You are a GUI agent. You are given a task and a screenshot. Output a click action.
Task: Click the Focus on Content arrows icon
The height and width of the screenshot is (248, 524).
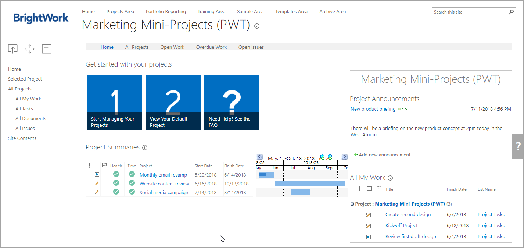pos(30,49)
